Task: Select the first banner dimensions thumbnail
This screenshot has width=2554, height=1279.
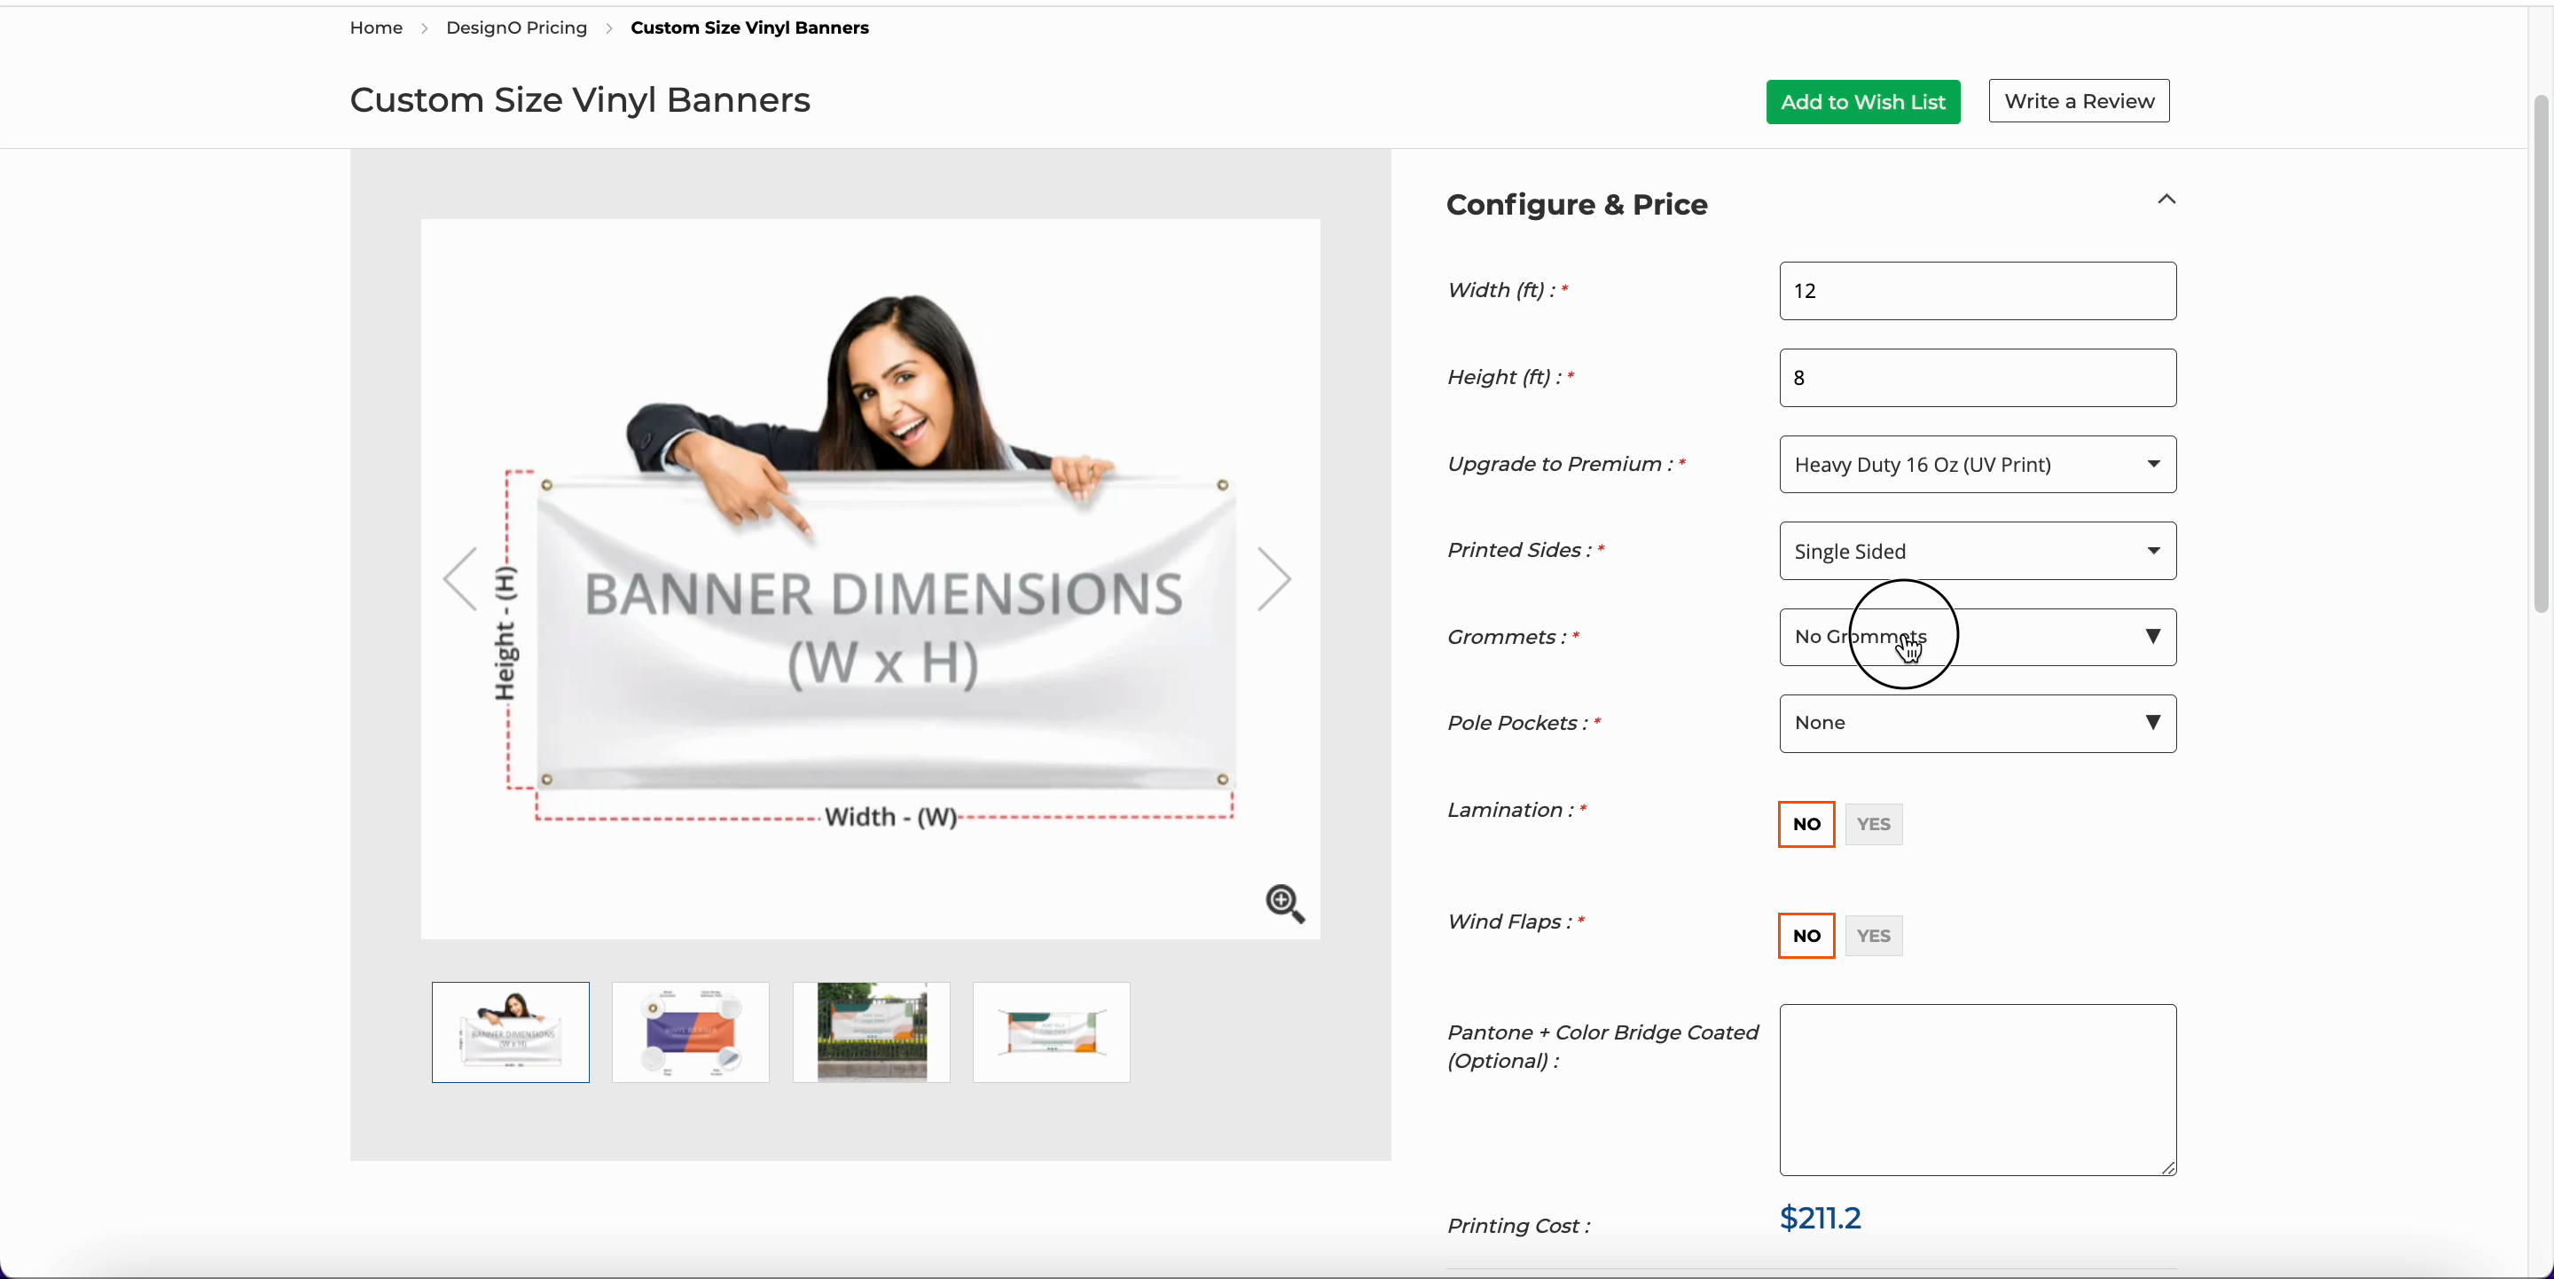Action: (x=511, y=1032)
